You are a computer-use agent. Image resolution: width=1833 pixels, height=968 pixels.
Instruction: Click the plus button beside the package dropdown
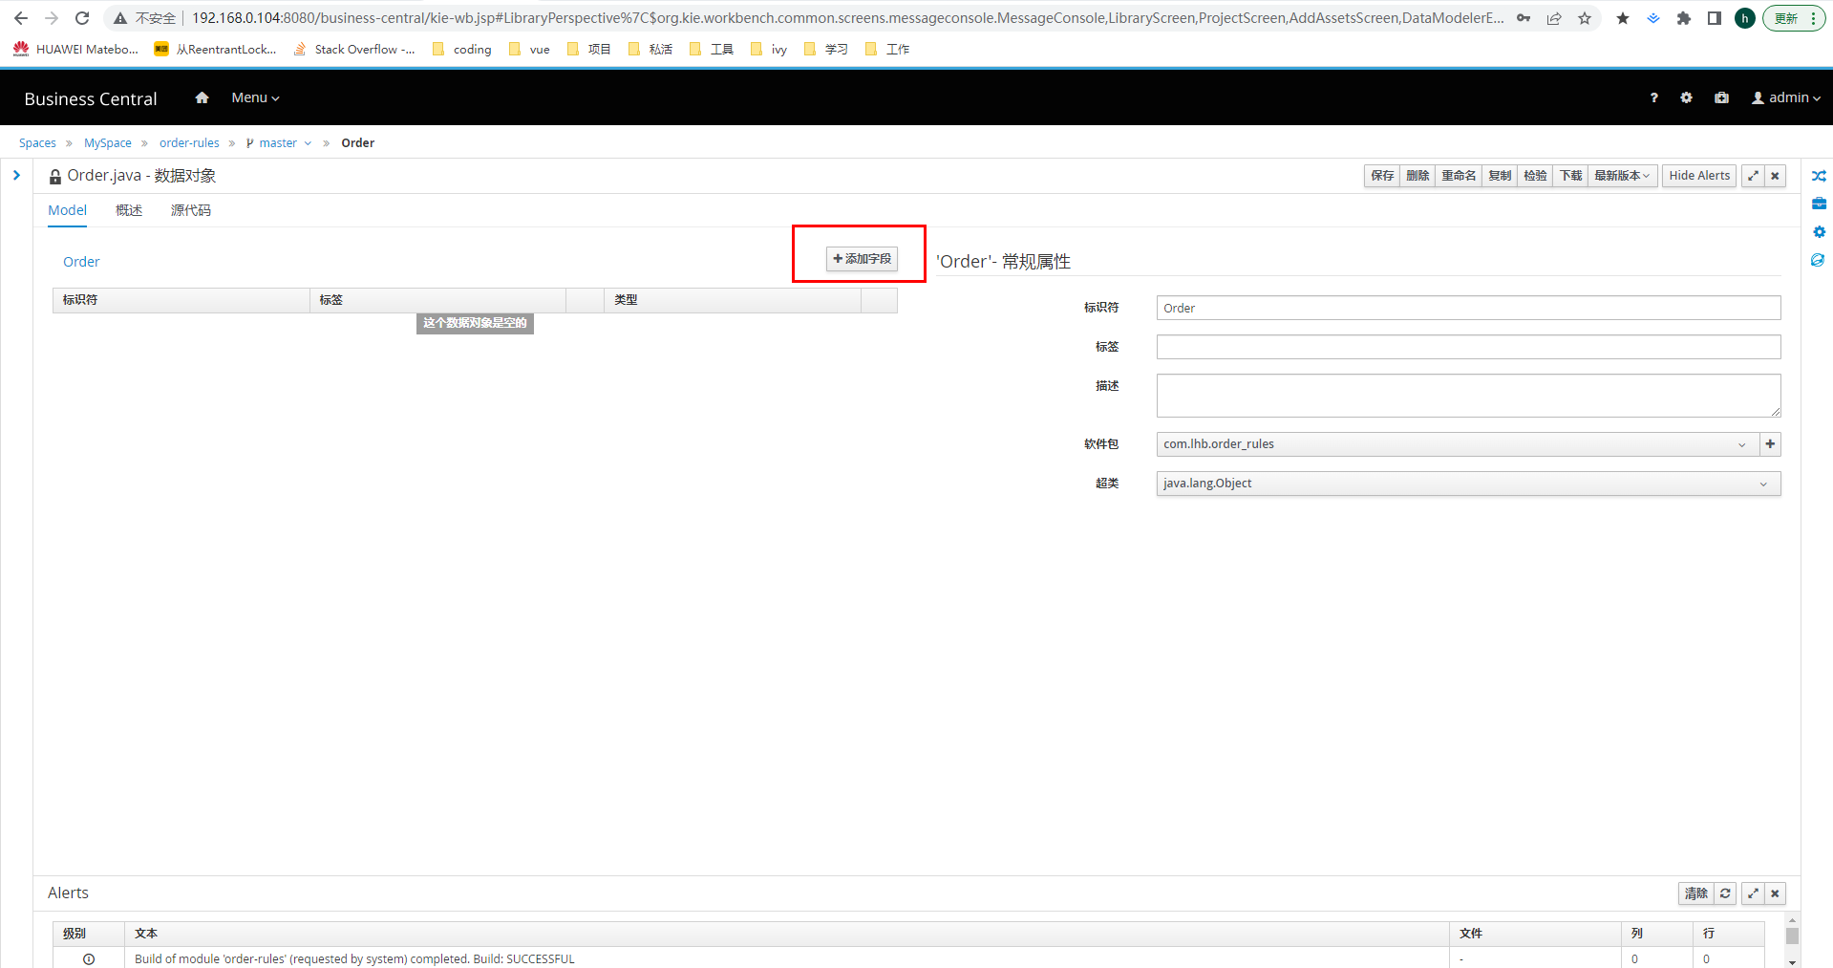coord(1770,444)
